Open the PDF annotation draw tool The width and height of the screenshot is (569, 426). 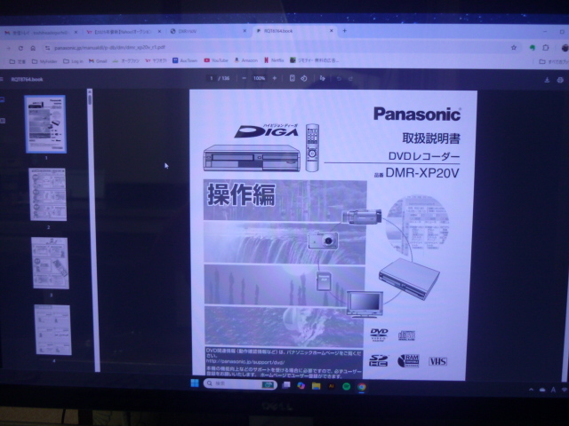(322, 78)
